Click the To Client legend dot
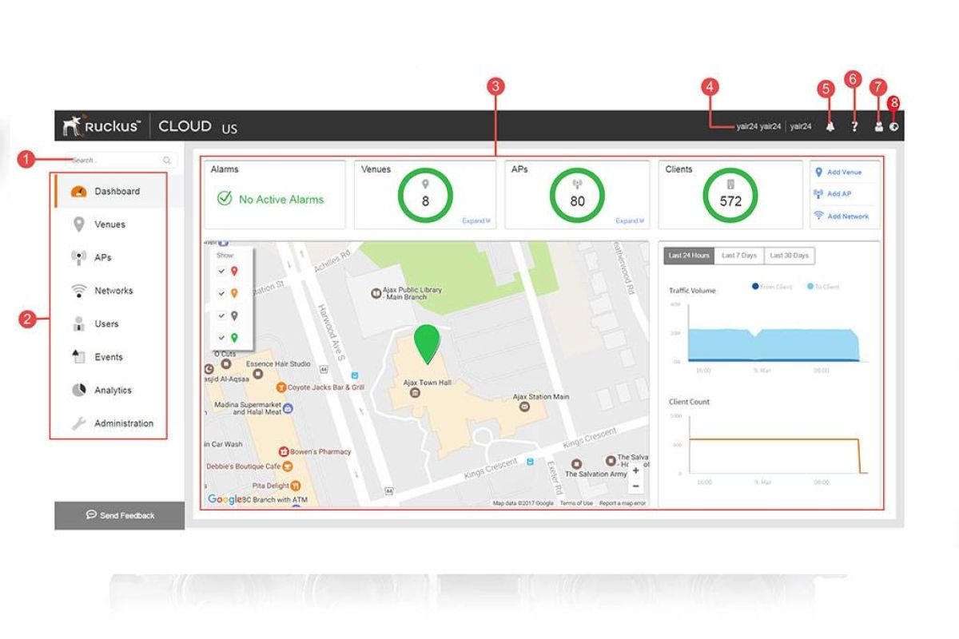The image size is (959, 639). coord(810,286)
